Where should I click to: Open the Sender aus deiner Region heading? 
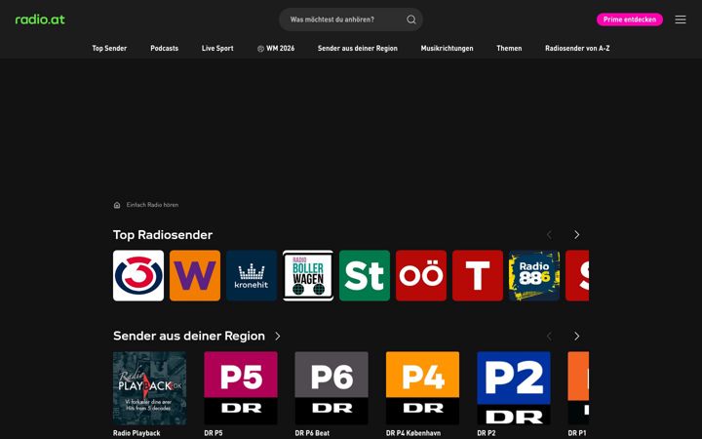(x=189, y=336)
